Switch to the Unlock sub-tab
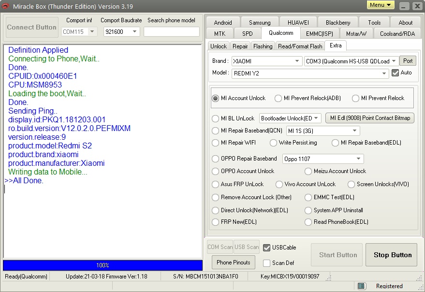 coord(219,46)
